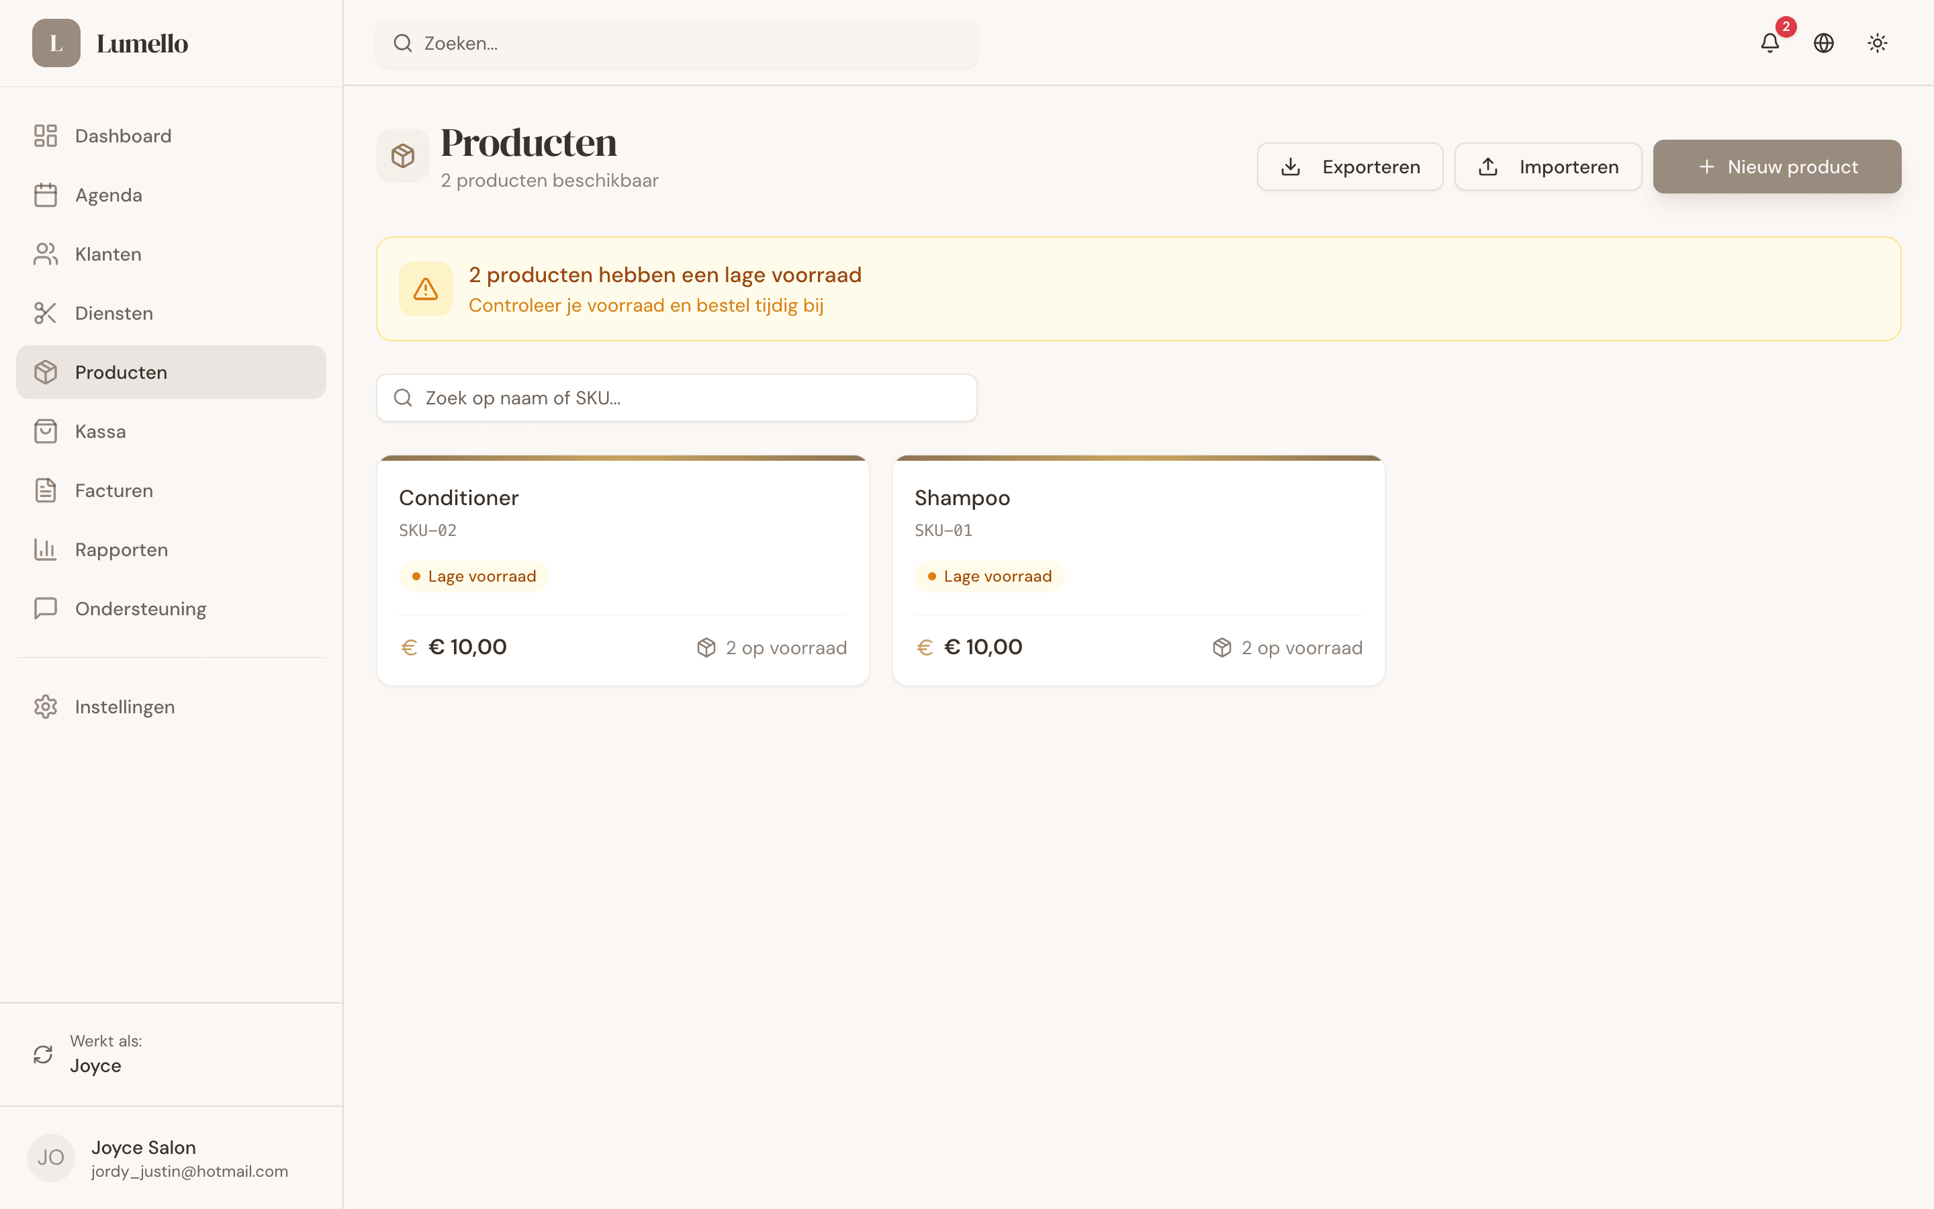The height and width of the screenshot is (1209, 1934).
Task: Open the Kassa shopping bag icon
Action: 45,431
